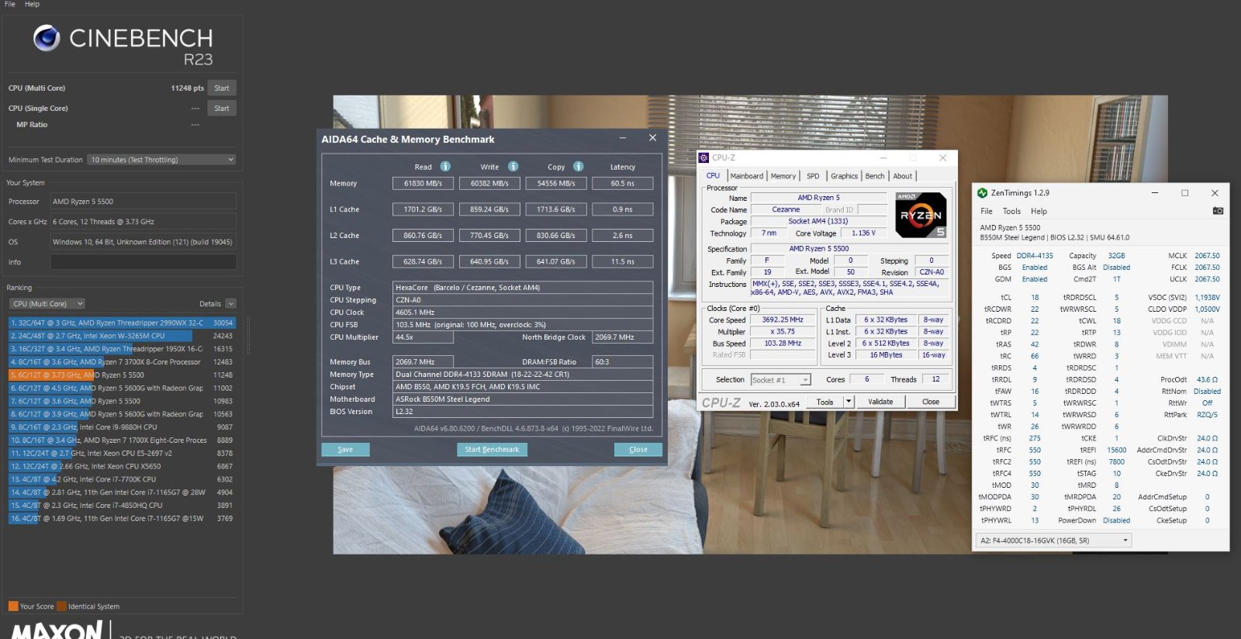This screenshot has height=639, width=1241.
Task: Open the Tools dropdown arrow in CPU-Z
Action: coord(849,402)
